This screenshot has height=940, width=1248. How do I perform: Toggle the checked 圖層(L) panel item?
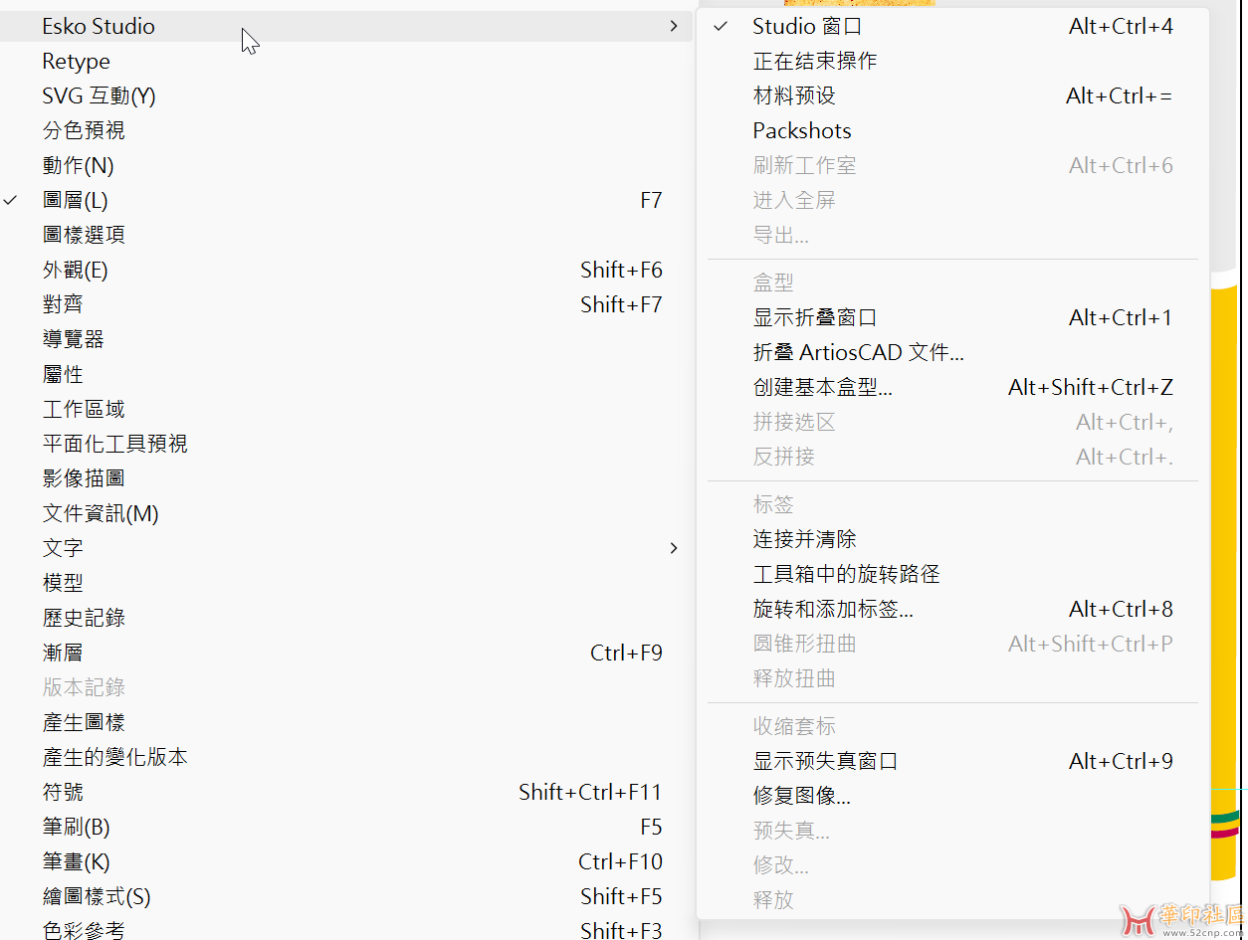point(76,200)
